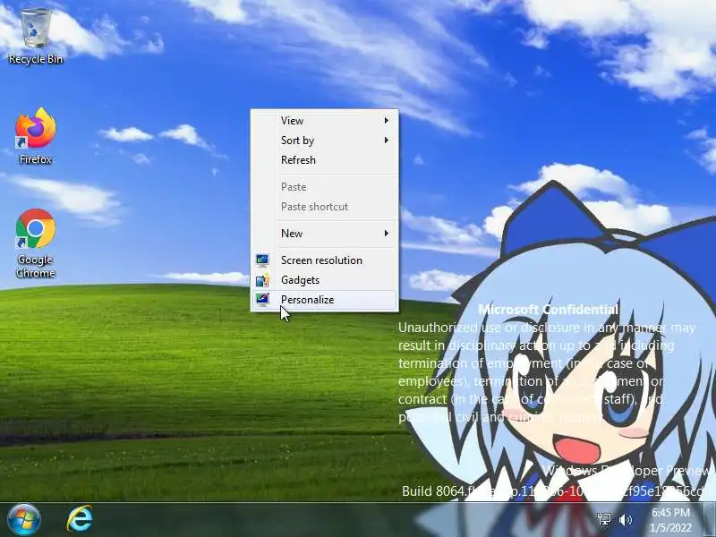716x537 pixels.
Task: Open Screen resolution from the context menu
Action: (x=324, y=260)
